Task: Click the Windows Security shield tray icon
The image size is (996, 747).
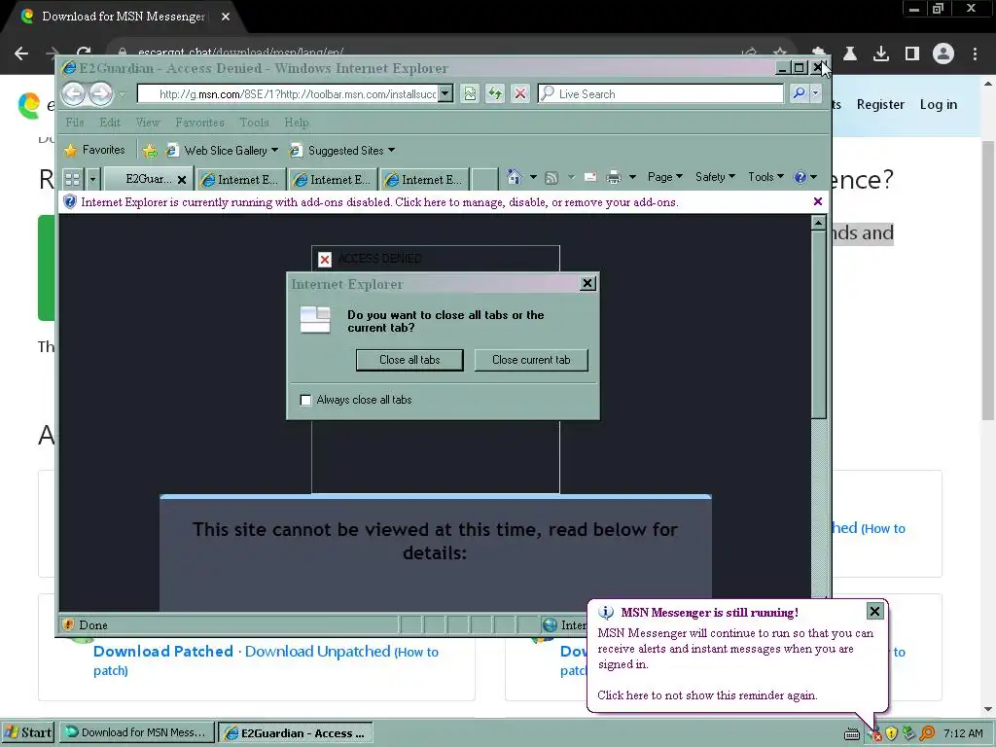Action: point(892,733)
